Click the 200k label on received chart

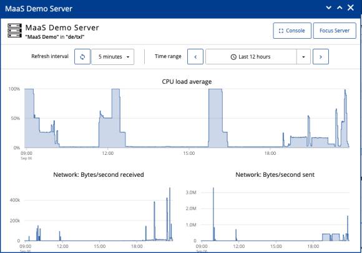click(15, 221)
